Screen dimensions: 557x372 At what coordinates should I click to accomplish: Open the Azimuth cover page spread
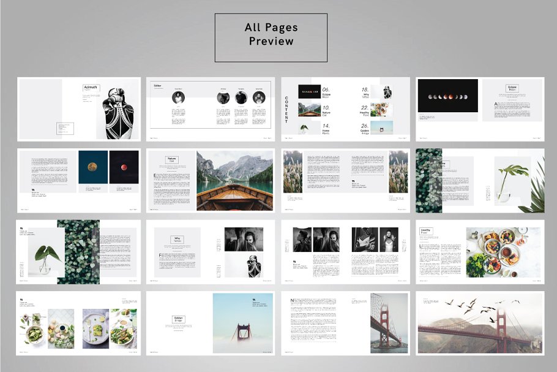click(x=49, y=109)
